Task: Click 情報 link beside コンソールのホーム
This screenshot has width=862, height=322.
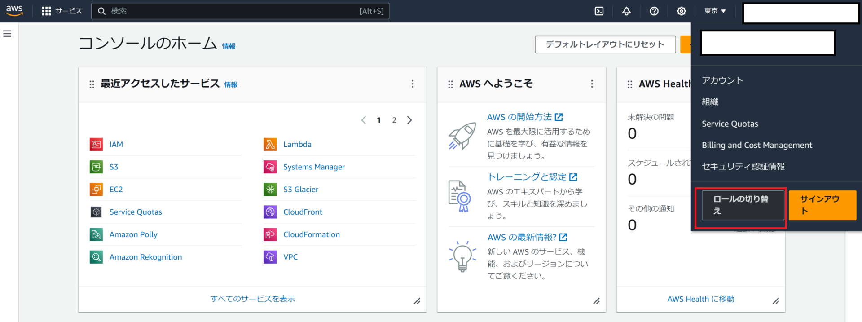Action: pyautogui.click(x=229, y=46)
